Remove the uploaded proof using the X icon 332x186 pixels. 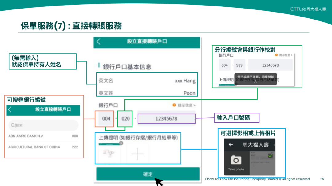click(x=121, y=143)
